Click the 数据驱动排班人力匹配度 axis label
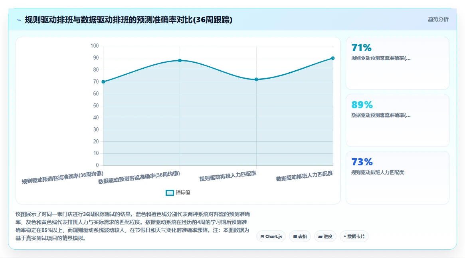 (304, 176)
